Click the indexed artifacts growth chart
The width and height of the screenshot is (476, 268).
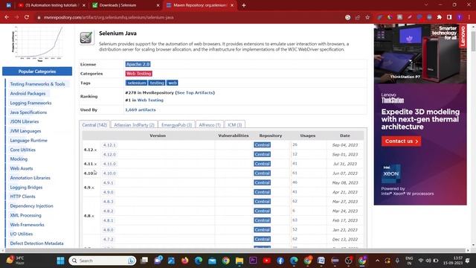(38, 43)
